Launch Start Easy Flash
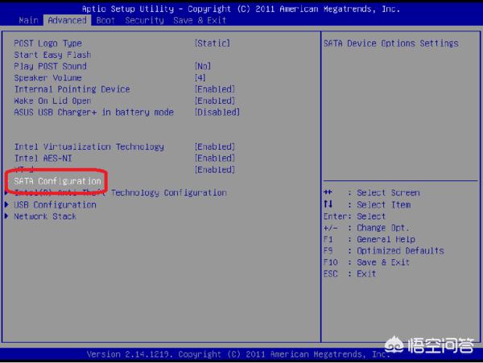The width and height of the screenshot is (483, 363). coord(52,55)
